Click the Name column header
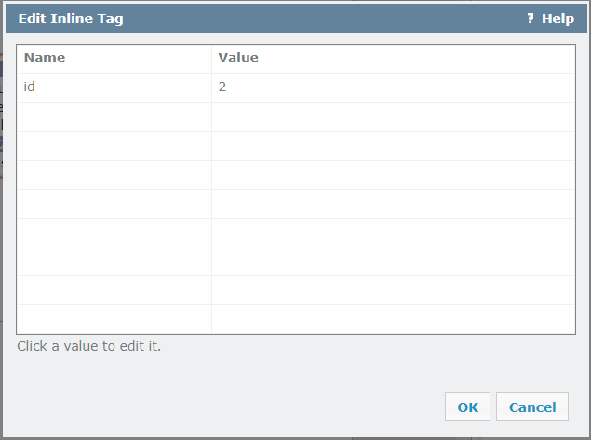Screen dimensions: 591x440 click(45, 58)
